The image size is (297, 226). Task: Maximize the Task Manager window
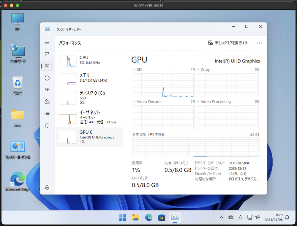point(247,26)
